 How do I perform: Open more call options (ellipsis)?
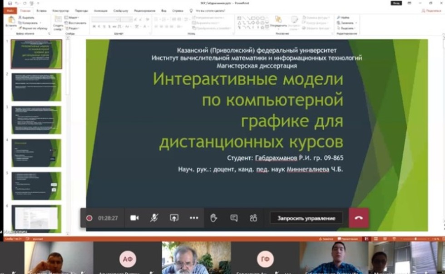(x=194, y=218)
